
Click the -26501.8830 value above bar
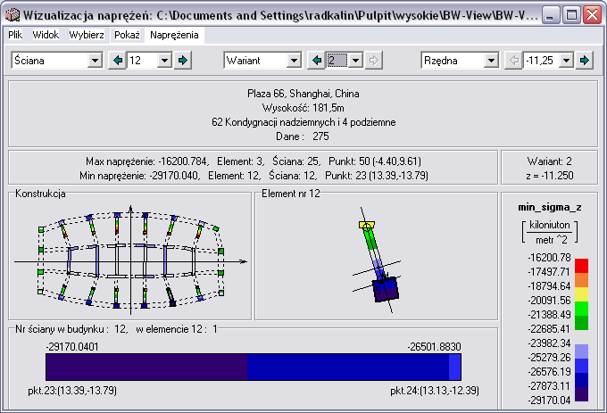(x=434, y=347)
